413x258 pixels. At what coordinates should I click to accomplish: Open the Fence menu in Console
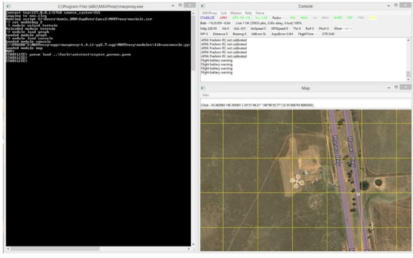coord(260,13)
